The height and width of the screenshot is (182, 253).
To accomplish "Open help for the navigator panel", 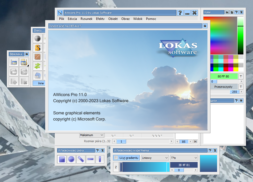I will click(237, 101).
